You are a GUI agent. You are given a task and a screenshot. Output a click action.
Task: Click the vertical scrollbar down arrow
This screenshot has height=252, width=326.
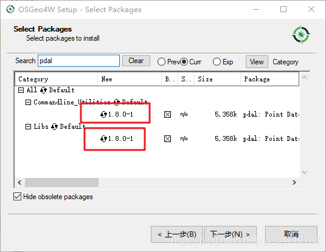(304, 172)
